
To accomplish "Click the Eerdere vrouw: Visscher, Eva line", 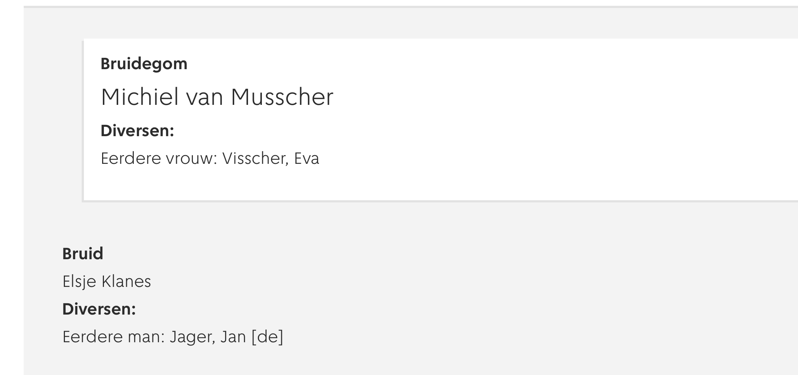I will [x=210, y=158].
